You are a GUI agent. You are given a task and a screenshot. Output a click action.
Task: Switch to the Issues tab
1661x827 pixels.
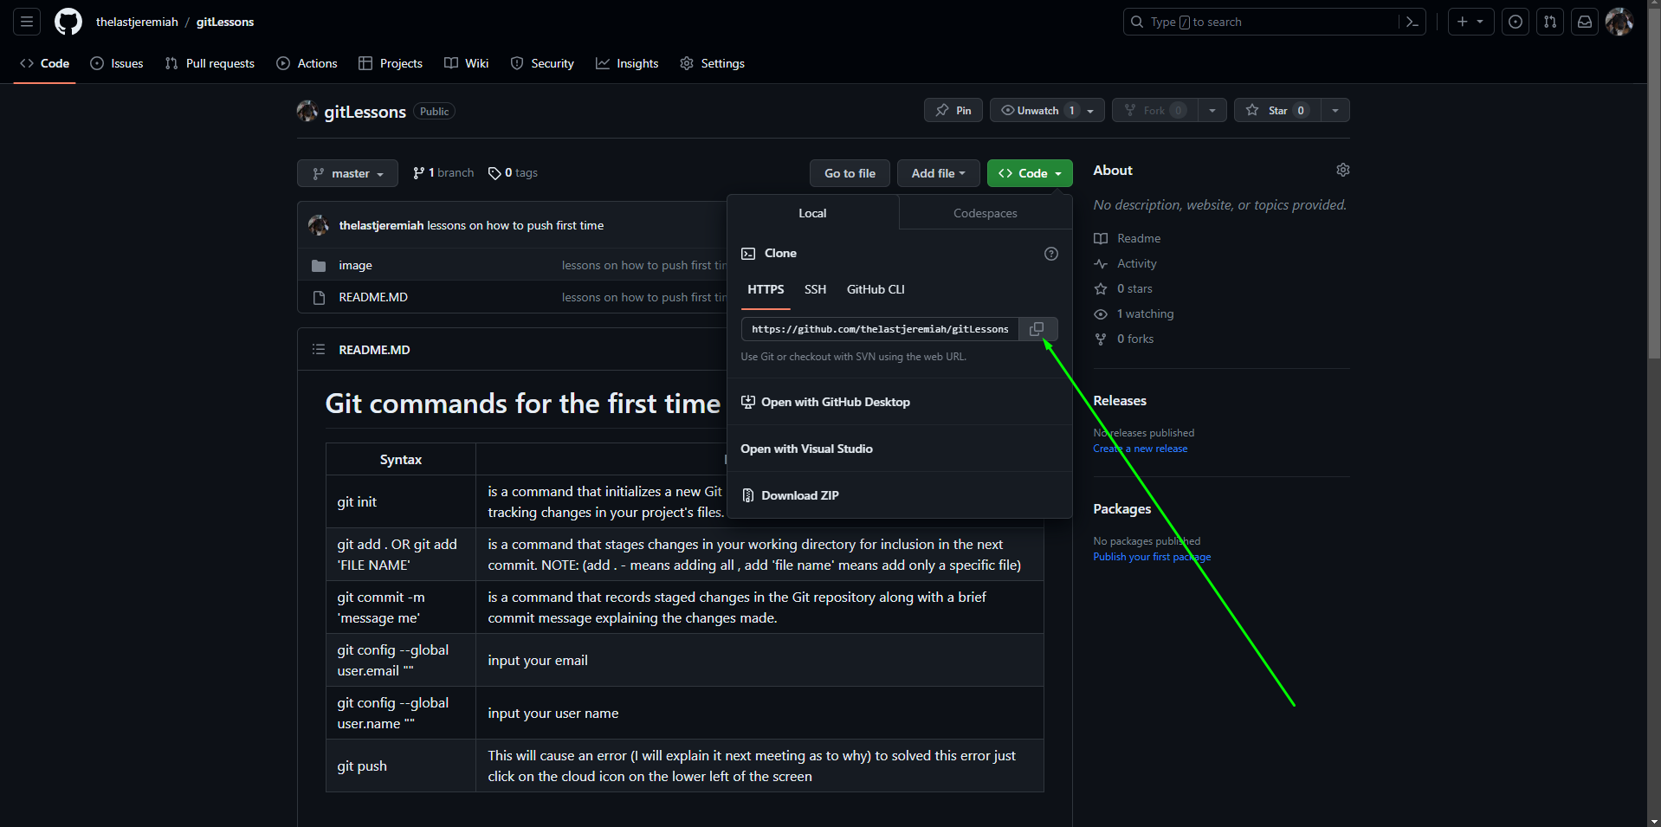click(117, 63)
